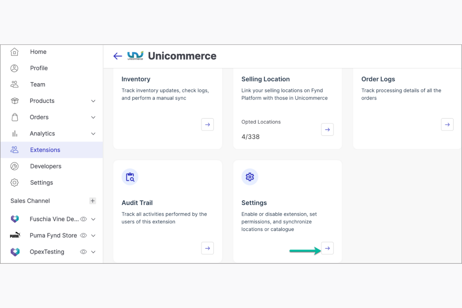Expand the Orders menu chevron
This screenshot has height=308, width=462.
93,117
